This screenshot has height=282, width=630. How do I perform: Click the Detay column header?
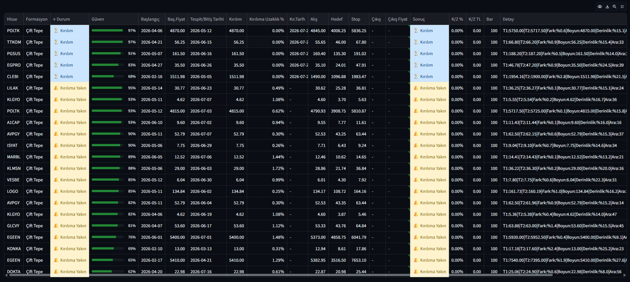tap(563, 19)
